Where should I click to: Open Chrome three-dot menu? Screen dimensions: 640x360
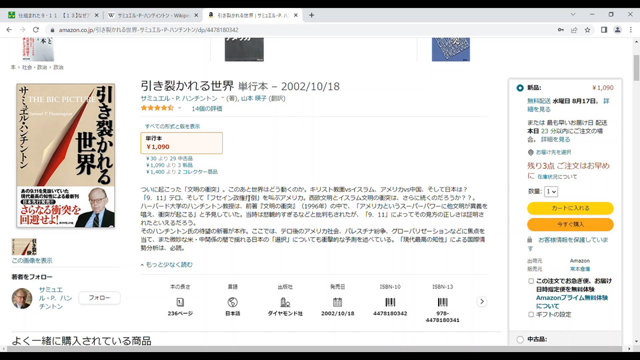[x=631, y=30]
